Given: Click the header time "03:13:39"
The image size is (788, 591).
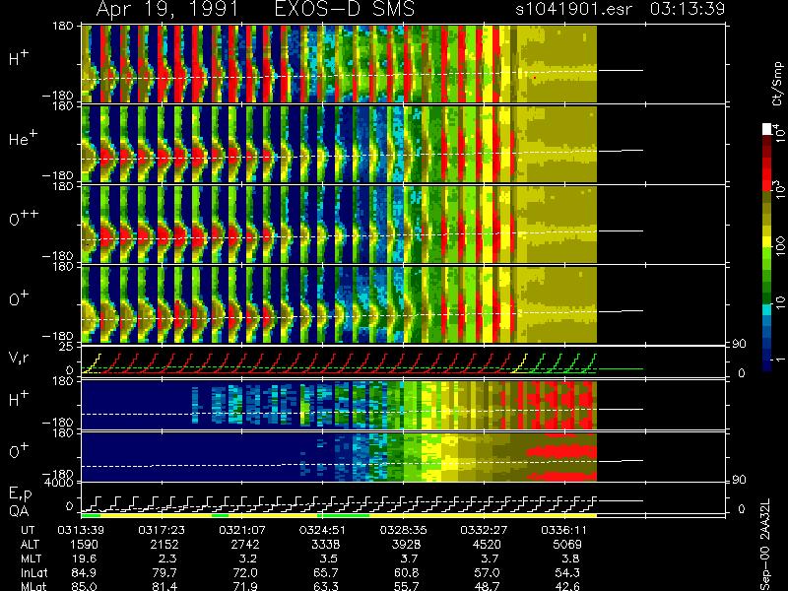Looking at the screenshot, I should pos(688,9).
